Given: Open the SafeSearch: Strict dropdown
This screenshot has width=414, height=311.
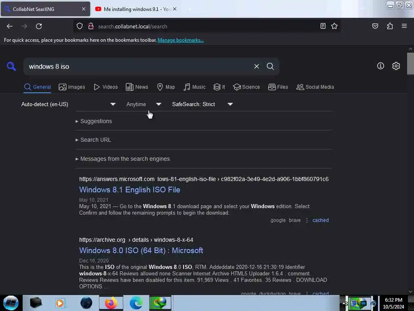Looking at the screenshot, I should [x=203, y=104].
